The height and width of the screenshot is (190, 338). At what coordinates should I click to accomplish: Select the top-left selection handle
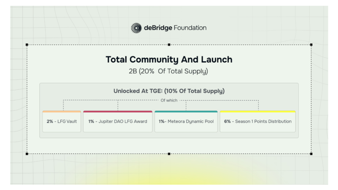[27, 45]
